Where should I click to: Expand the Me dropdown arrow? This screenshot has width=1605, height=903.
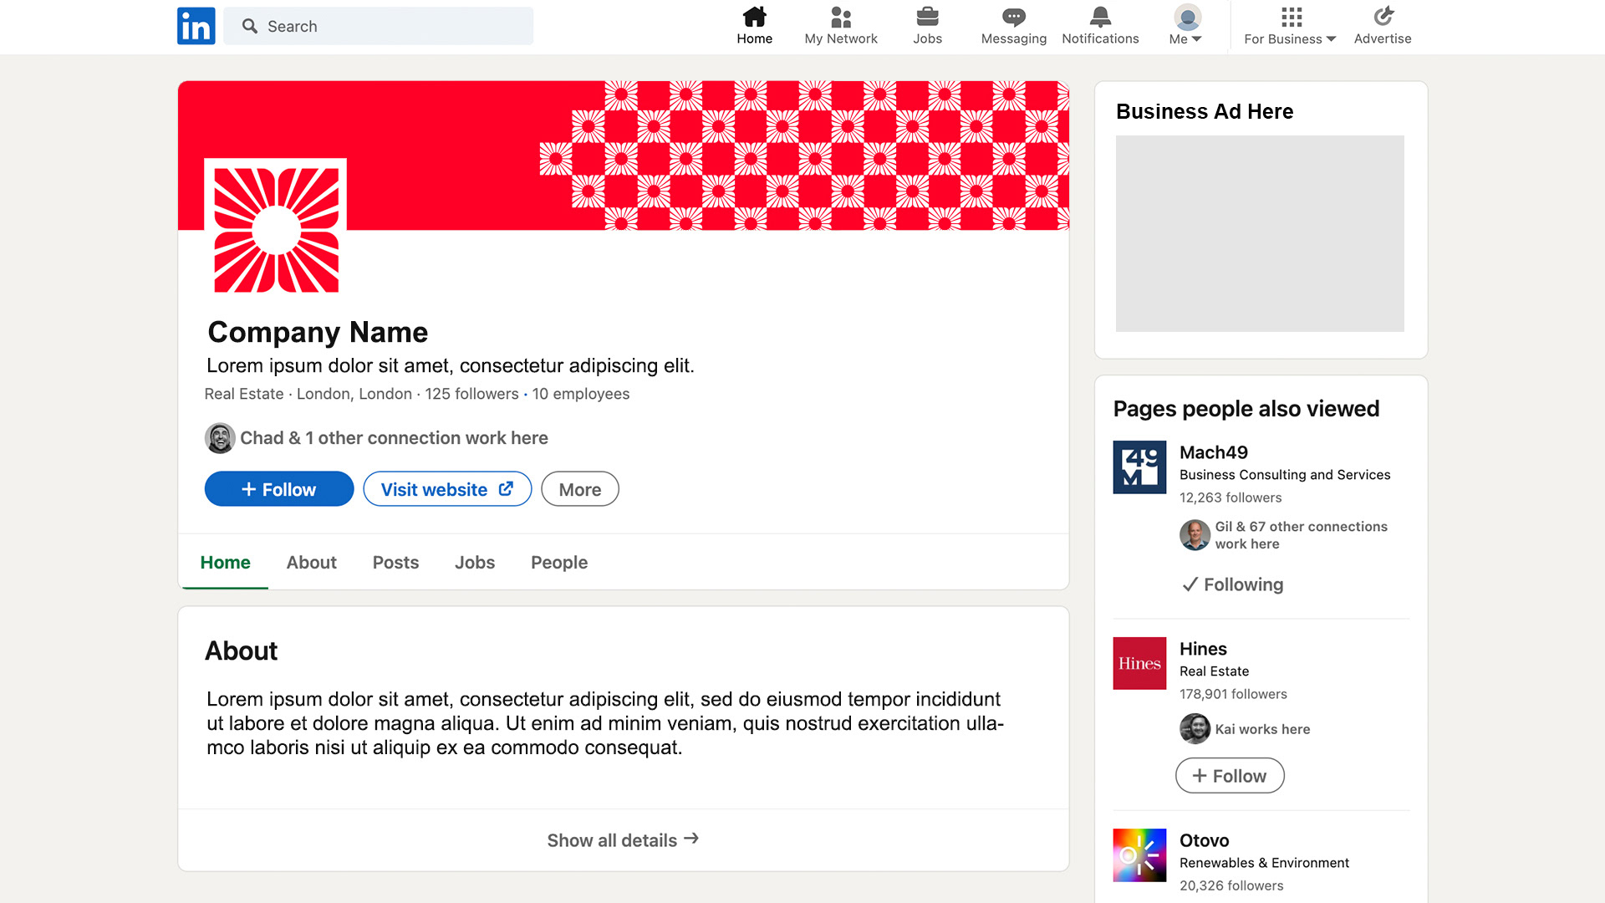[1196, 39]
